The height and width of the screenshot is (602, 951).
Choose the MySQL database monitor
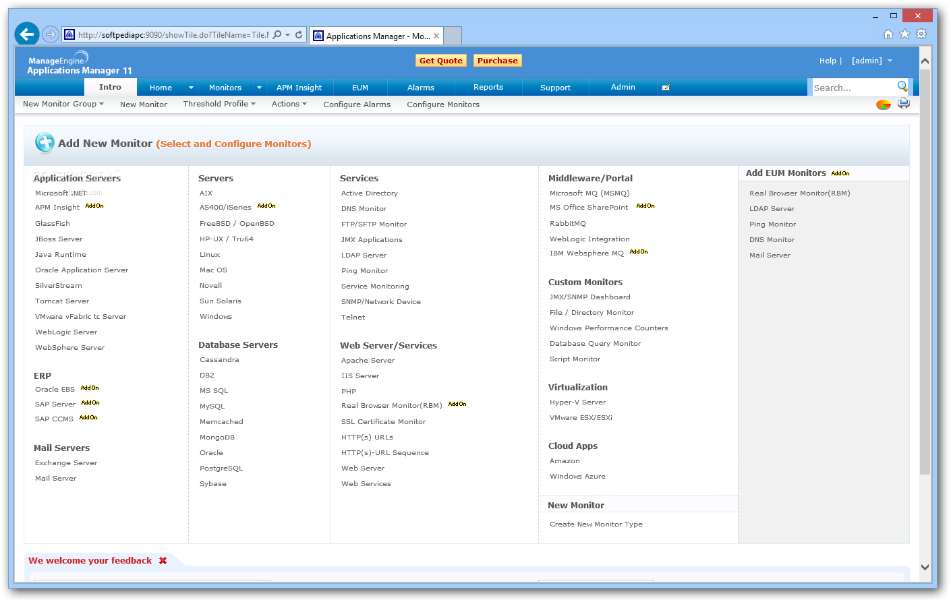212,407
